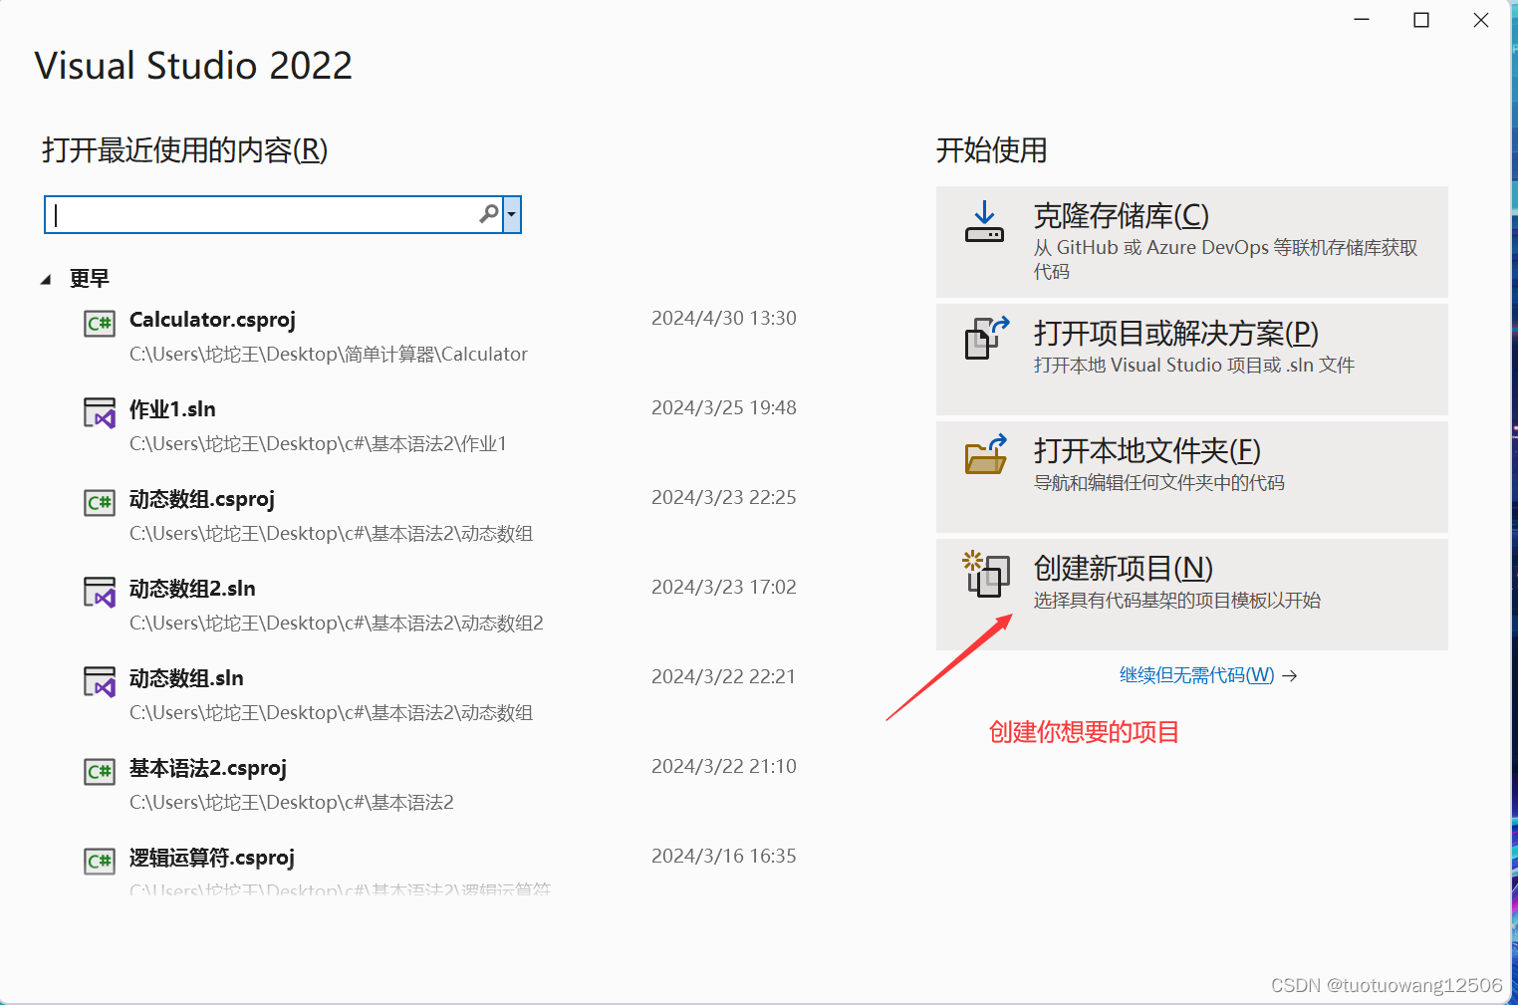Select 创建新项目(N)
This screenshot has height=1005, width=1518.
[1192, 595]
